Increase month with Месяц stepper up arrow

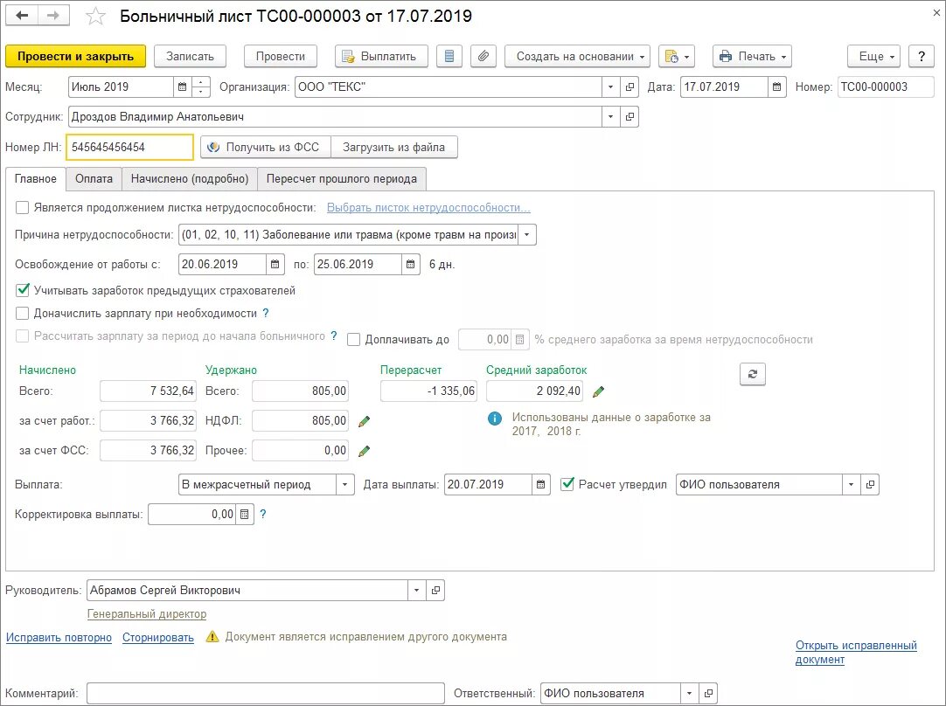[201, 82]
